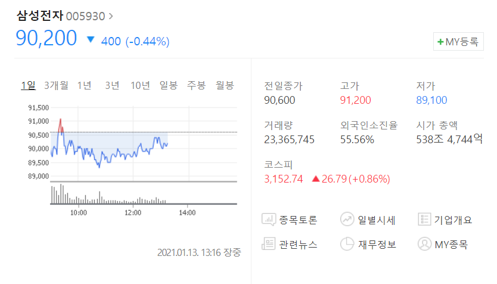497x284 pixels.
Task: Open the 재무정보 pie chart icon
Action: [x=347, y=243]
